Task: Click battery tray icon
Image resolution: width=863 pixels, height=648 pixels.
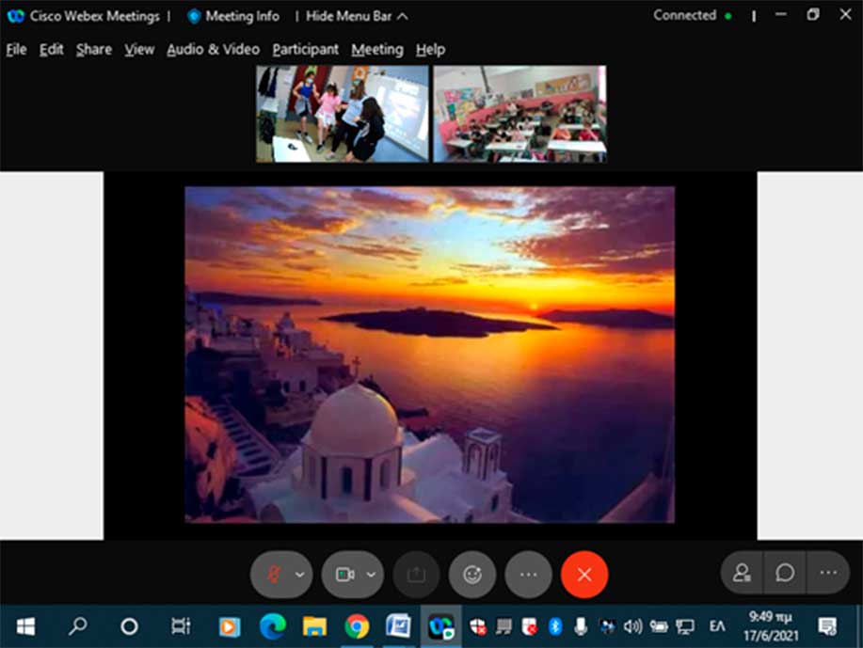Action: tap(659, 626)
